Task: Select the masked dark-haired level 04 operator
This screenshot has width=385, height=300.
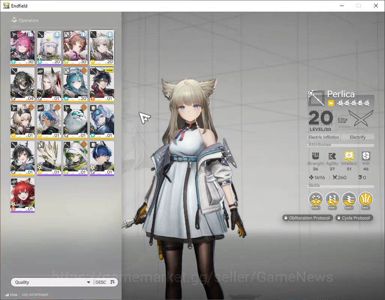Action: [23, 85]
